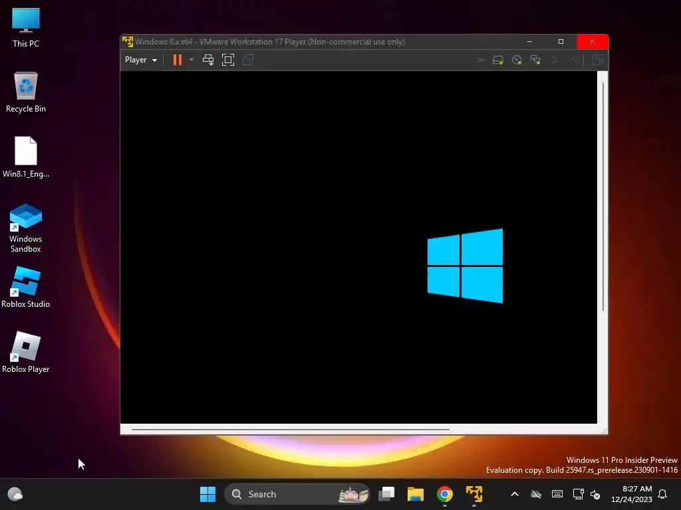Expand the power options arrow beside pause
This screenshot has width=681, height=510.
click(192, 60)
